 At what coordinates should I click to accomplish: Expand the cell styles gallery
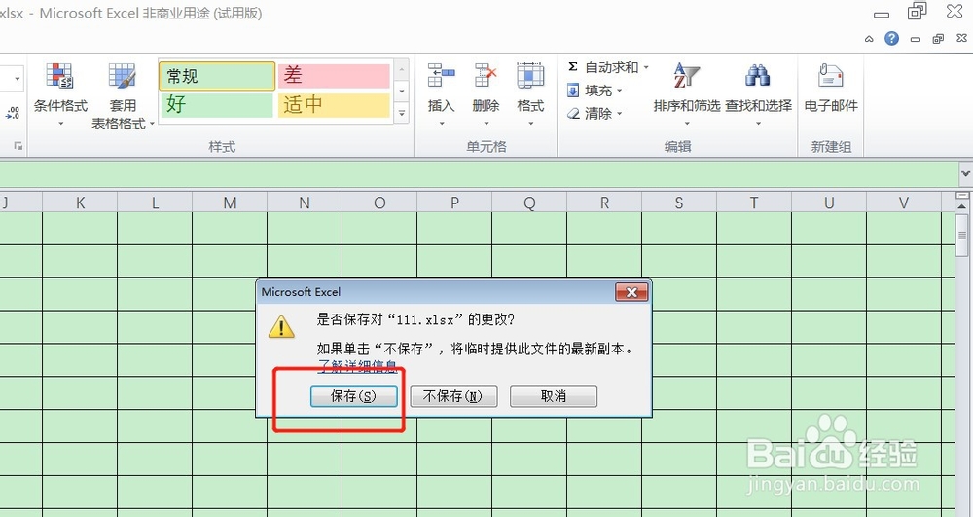[x=402, y=114]
